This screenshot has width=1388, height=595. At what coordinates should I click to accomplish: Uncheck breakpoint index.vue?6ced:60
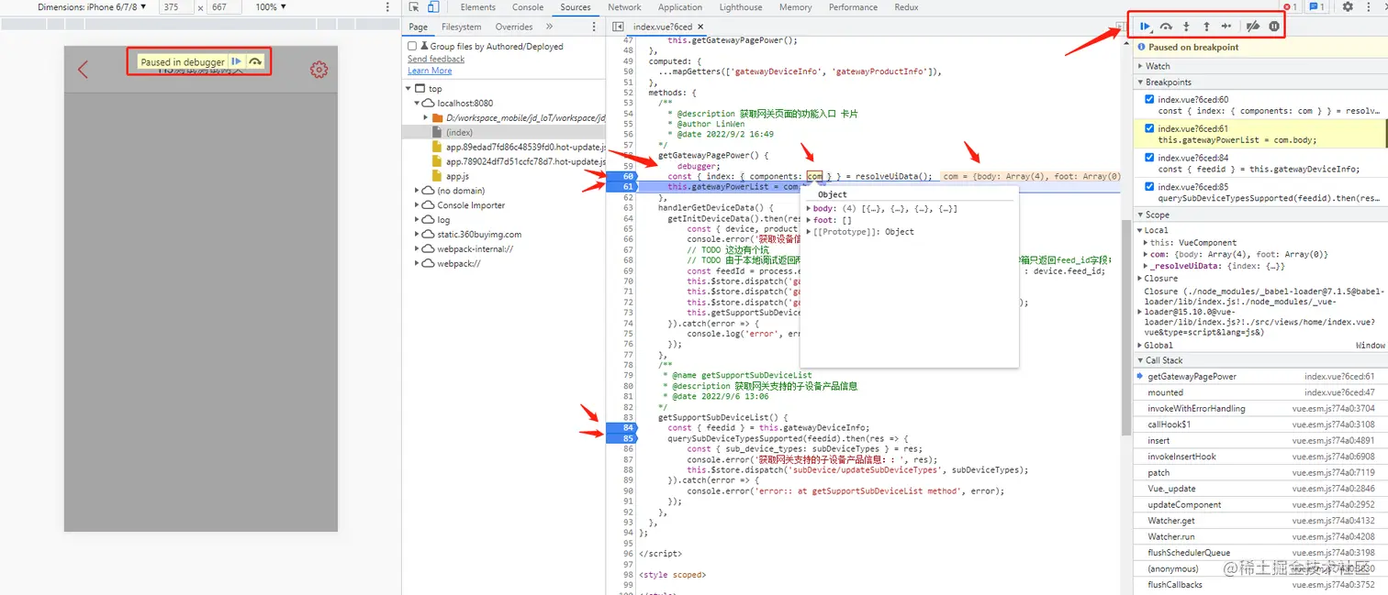coord(1149,99)
